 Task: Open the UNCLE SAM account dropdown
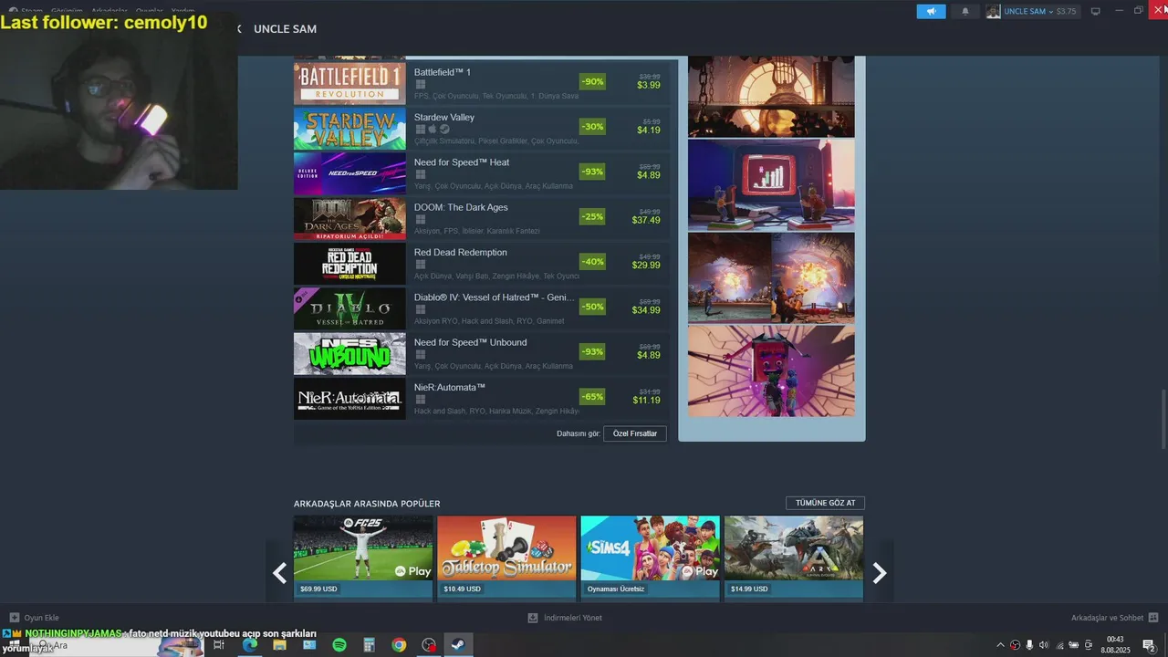pyautogui.click(x=1027, y=12)
